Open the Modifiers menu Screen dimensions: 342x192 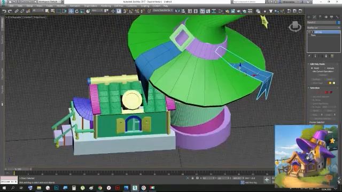[x=61, y=6]
